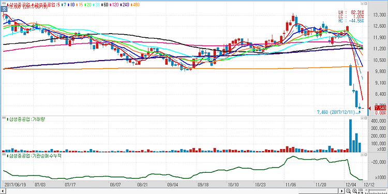Click the low-price annotation 7,460 (2017/12/11)
Screen dimensions: 388x194
tap(336, 112)
